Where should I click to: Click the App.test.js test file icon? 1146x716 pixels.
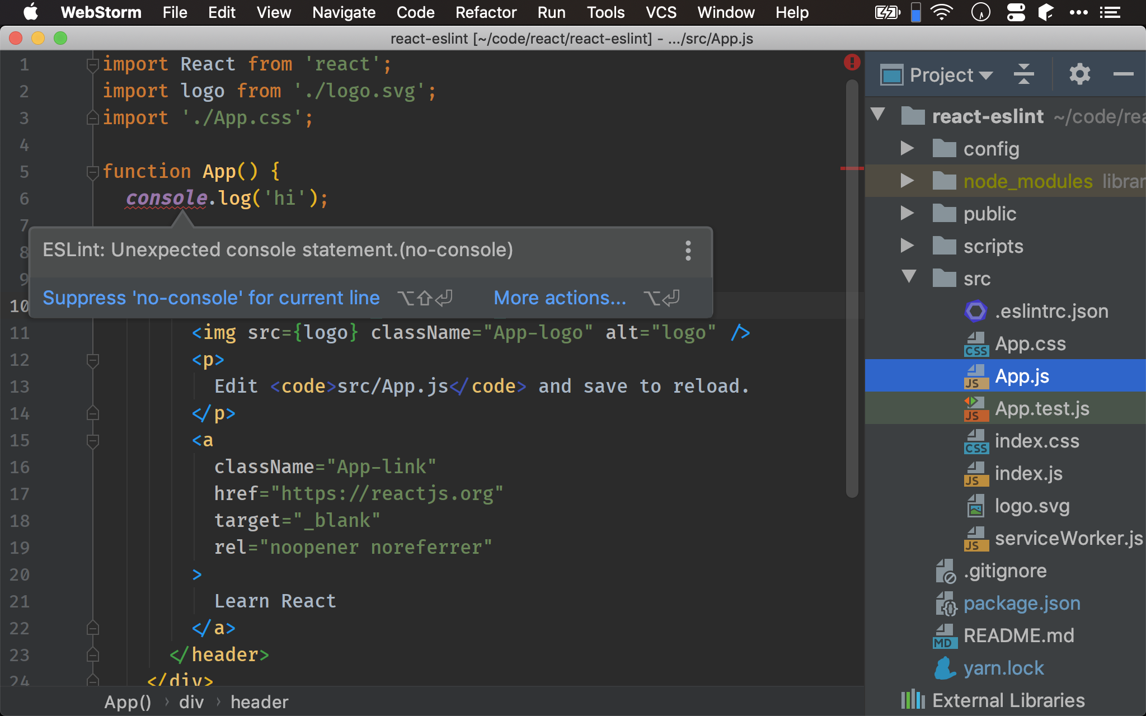976,409
